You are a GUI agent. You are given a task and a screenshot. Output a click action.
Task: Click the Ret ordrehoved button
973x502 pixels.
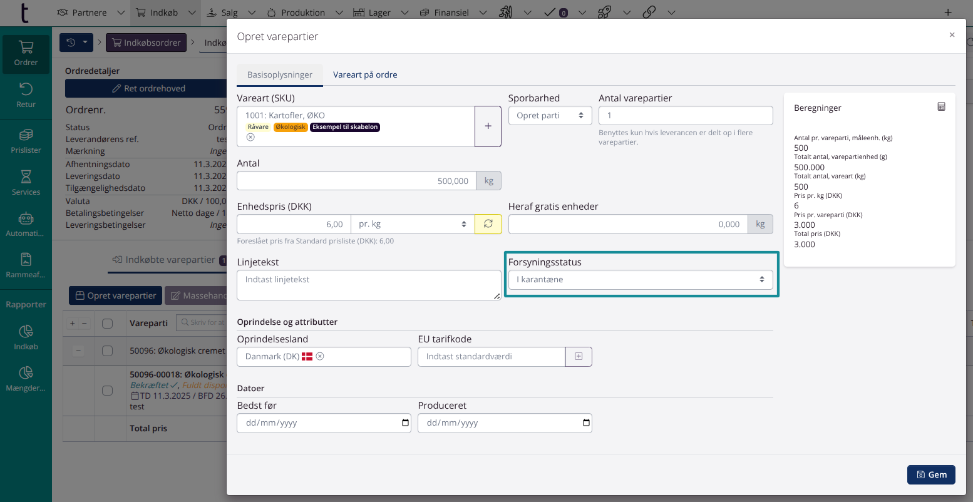[x=148, y=88]
